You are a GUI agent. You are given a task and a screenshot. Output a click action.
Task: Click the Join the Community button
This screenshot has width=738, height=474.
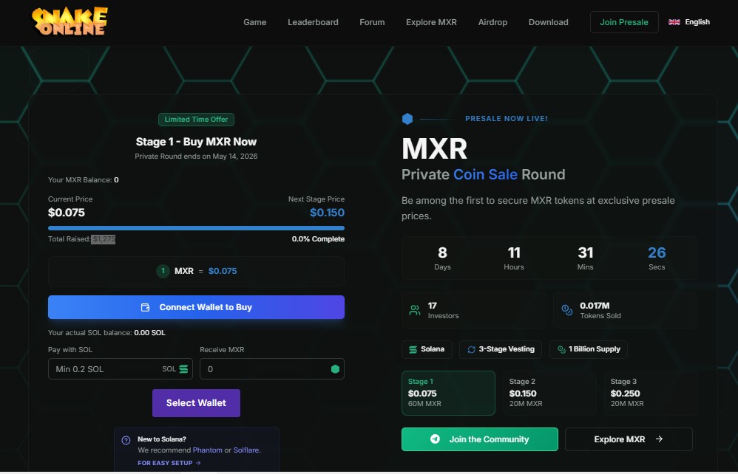[480, 439]
